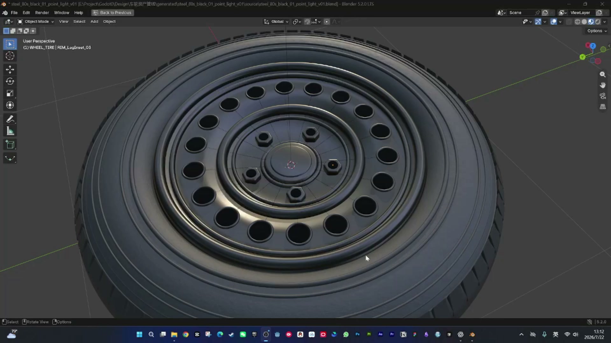This screenshot has width=611, height=343.
Task: Select the Select Box tool
Action: click(10, 44)
